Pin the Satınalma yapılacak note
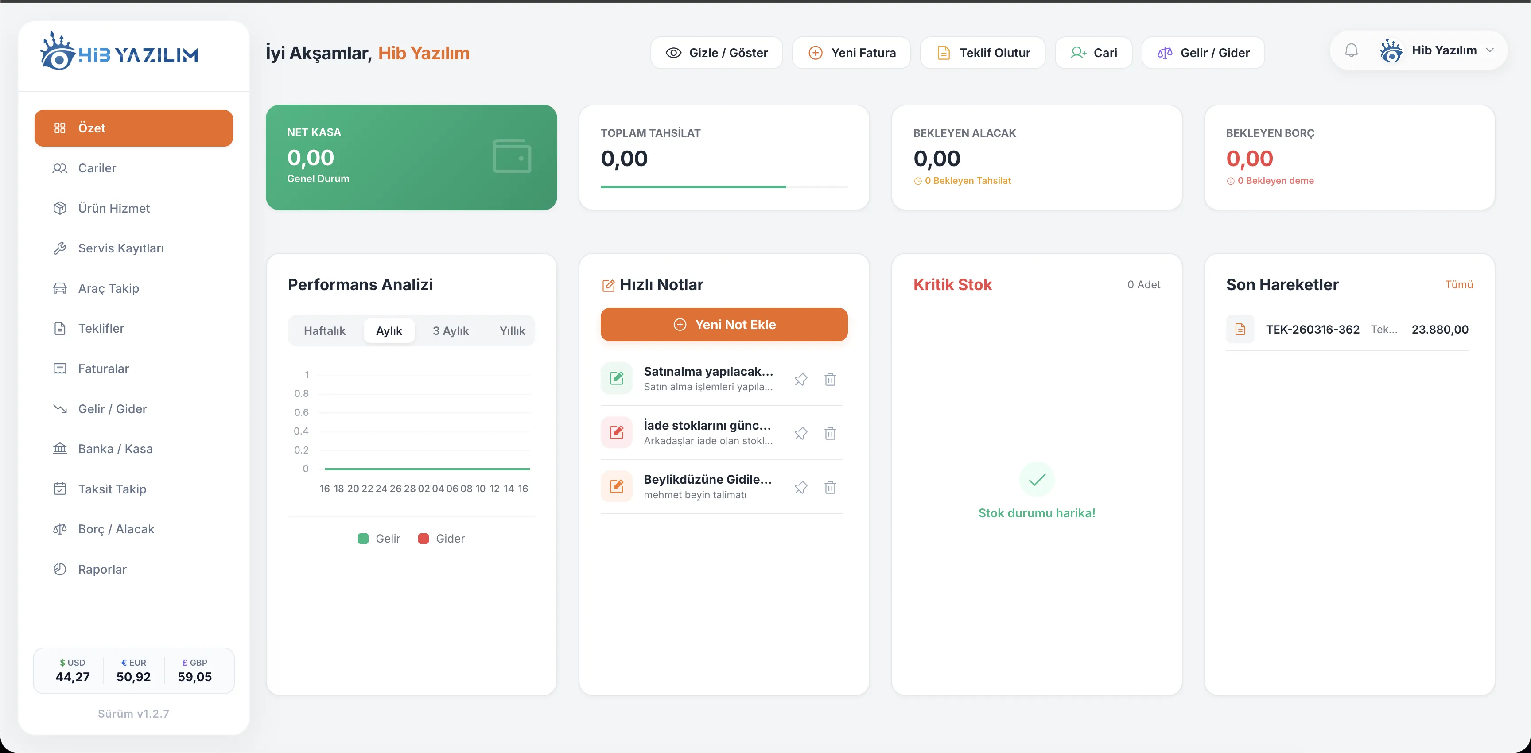 [800, 379]
